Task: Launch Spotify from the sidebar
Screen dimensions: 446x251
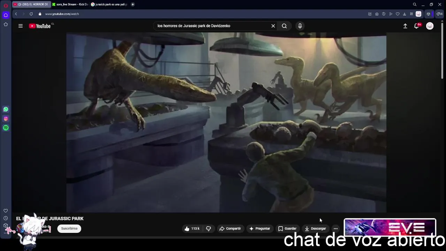Action: pyautogui.click(x=6, y=128)
